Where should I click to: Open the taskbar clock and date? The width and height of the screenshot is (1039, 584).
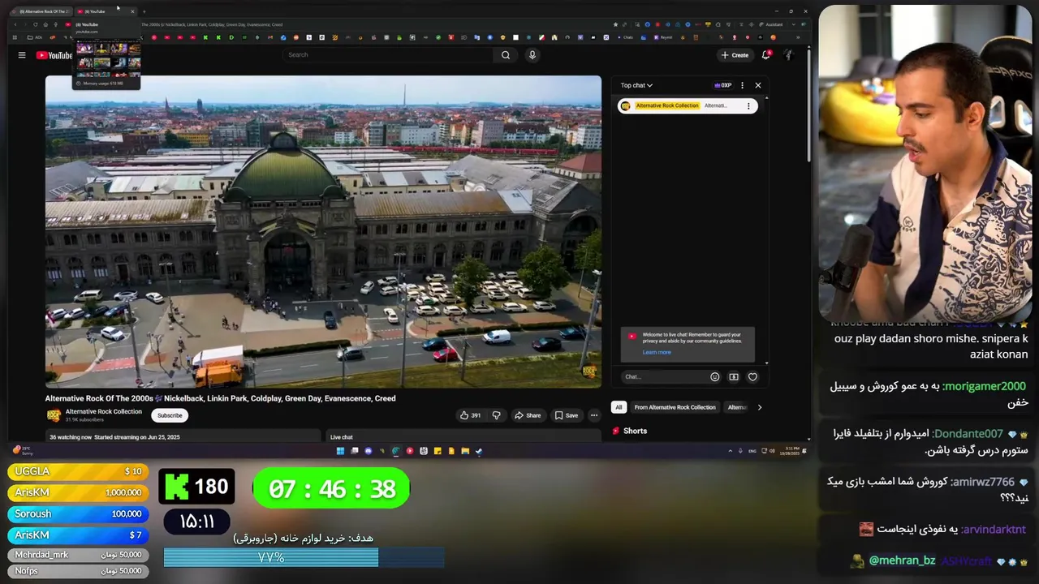(790, 451)
